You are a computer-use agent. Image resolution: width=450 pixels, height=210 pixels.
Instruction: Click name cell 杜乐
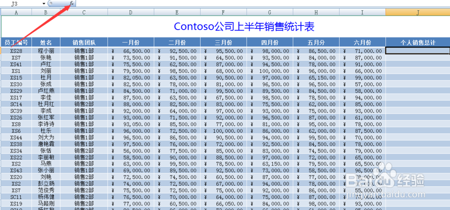[46, 131]
